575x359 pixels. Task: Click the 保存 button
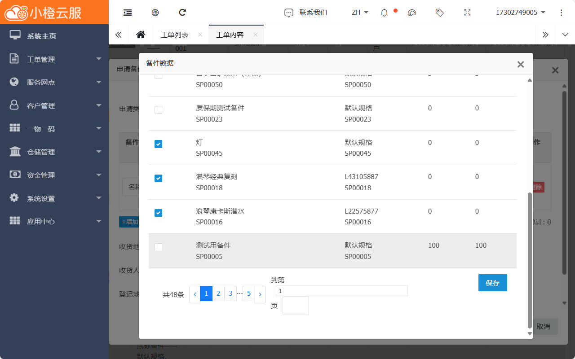(492, 283)
